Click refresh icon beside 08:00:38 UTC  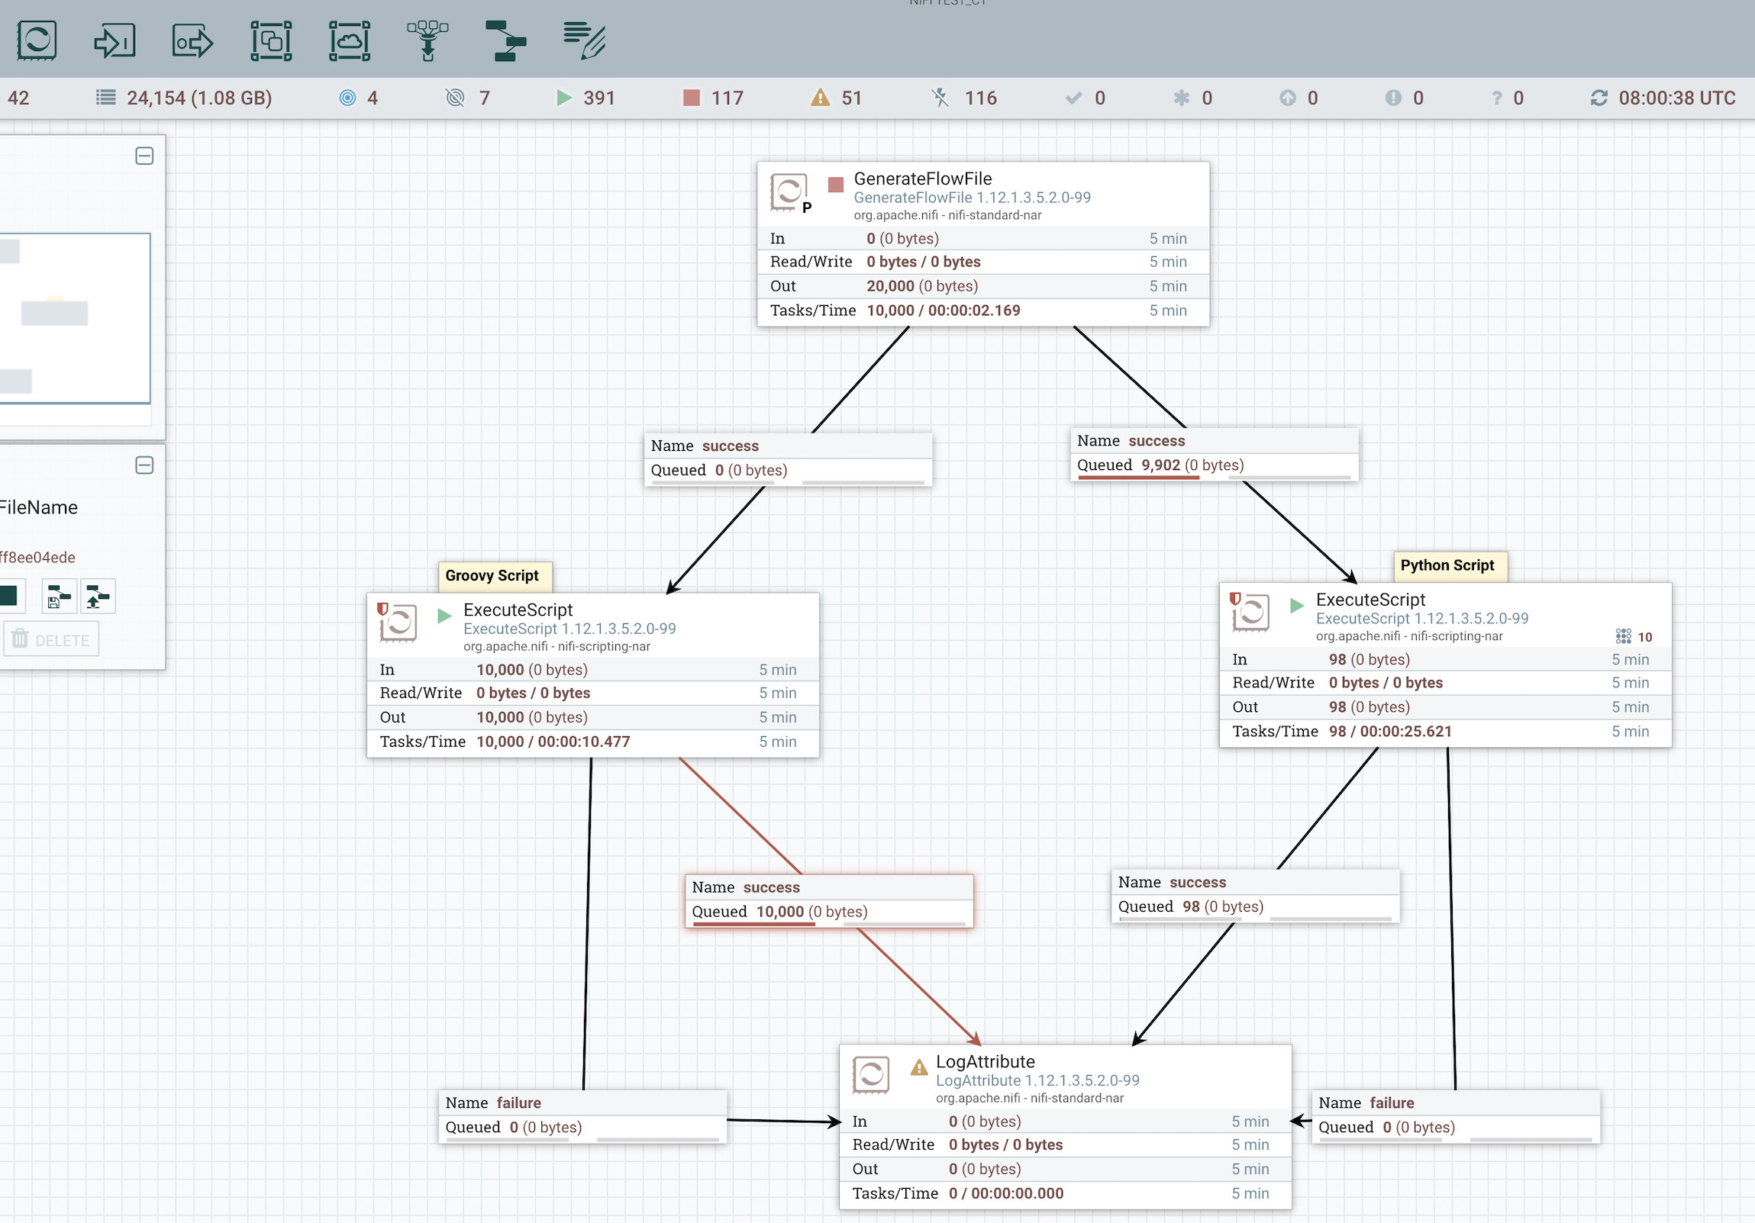pyautogui.click(x=1599, y=98)
